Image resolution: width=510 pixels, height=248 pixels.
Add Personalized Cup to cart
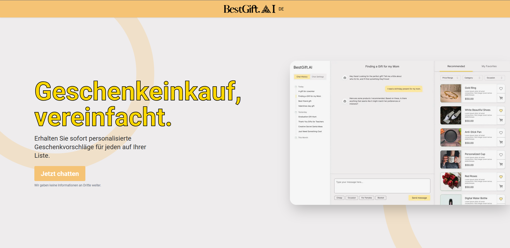pos(501,164)
